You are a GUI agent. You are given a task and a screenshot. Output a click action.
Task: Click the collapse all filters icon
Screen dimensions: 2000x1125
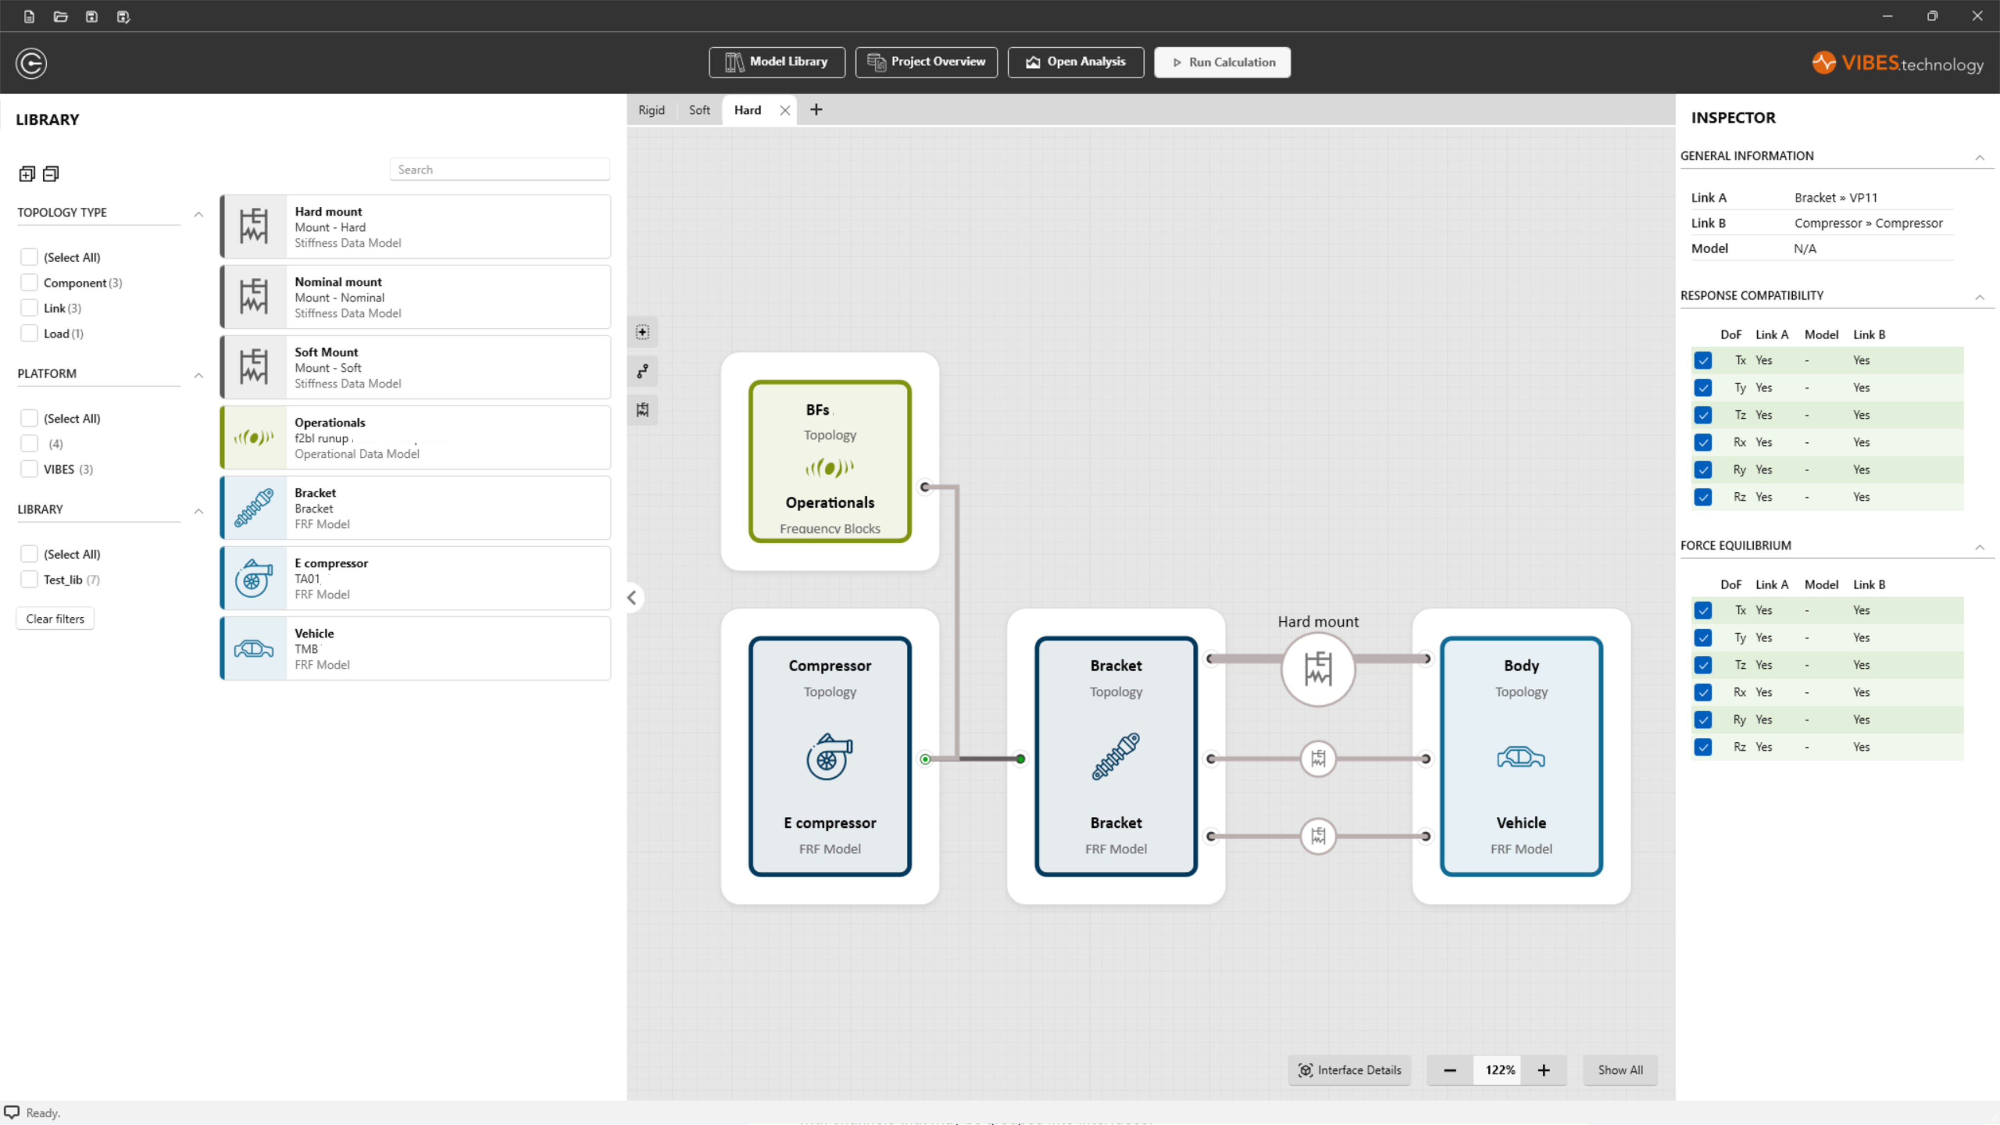51,173
